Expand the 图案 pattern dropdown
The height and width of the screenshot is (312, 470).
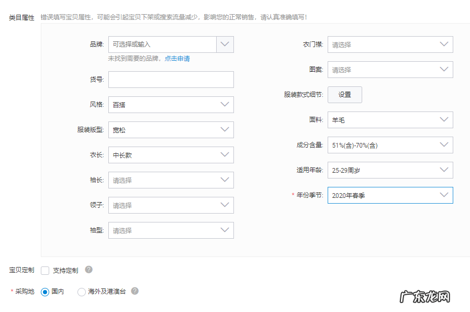pos(444,70)
